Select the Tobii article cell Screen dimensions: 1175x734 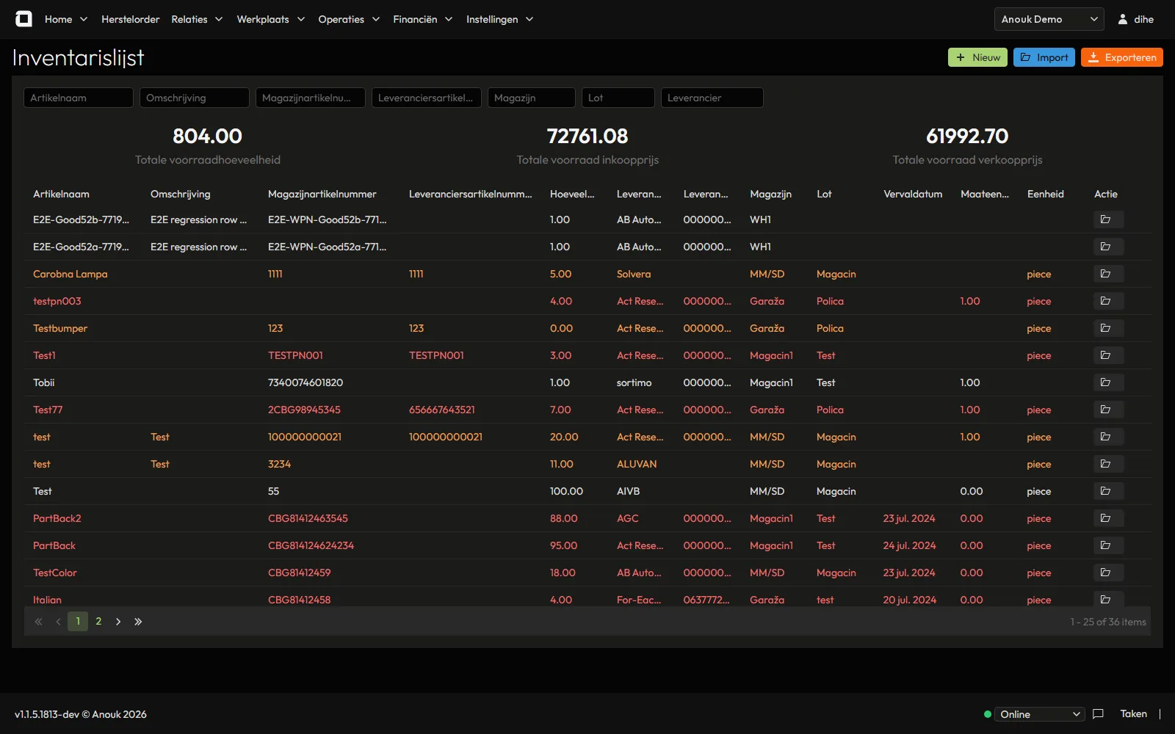tap(44, 382)
